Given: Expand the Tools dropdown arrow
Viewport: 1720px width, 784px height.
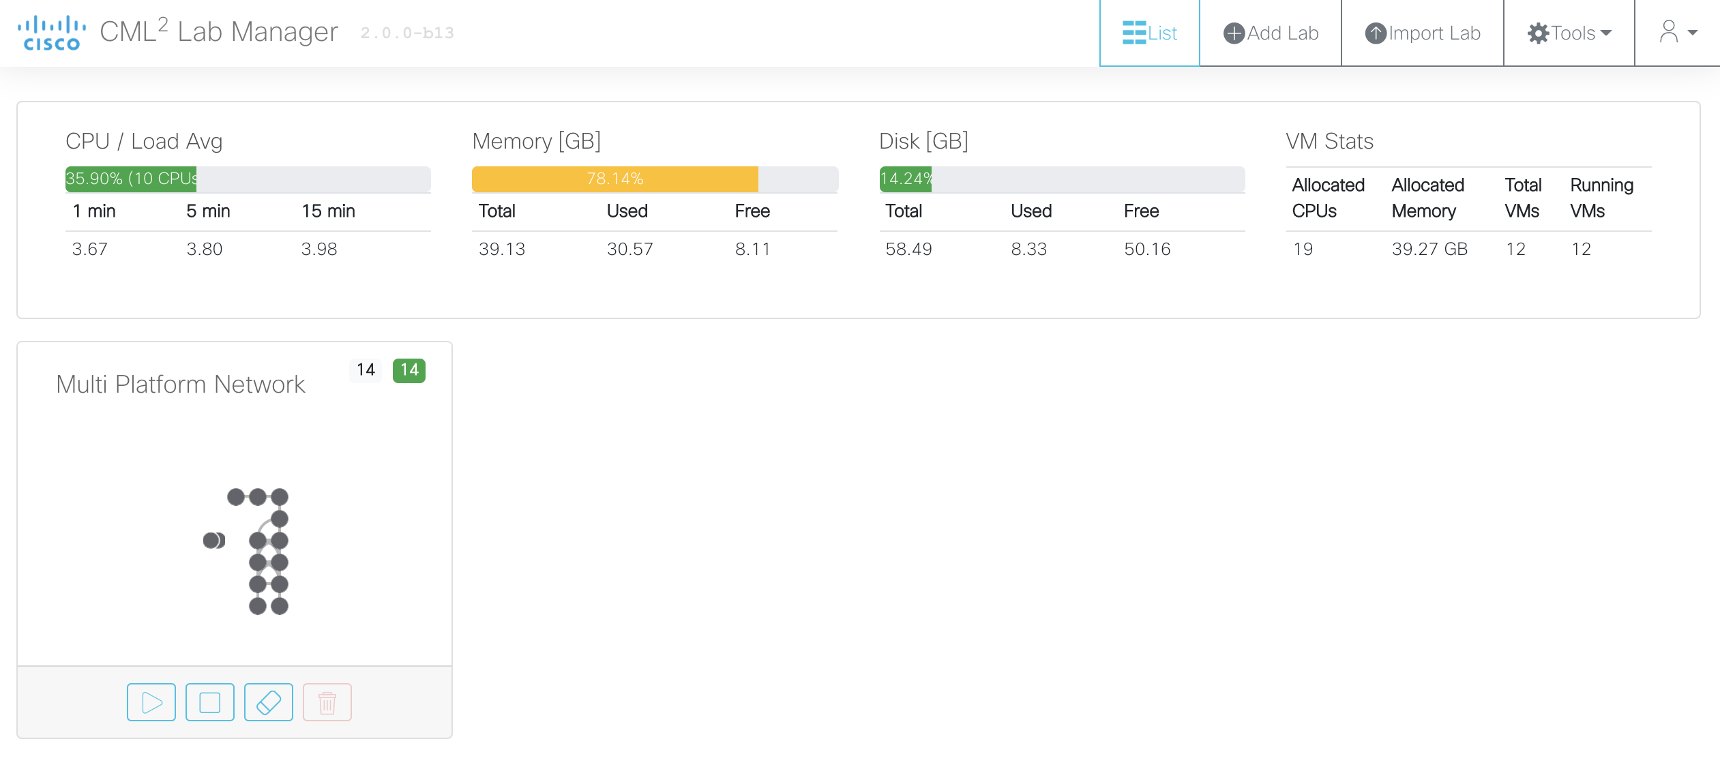Looking at the screenshot, I should [1606, 33].
